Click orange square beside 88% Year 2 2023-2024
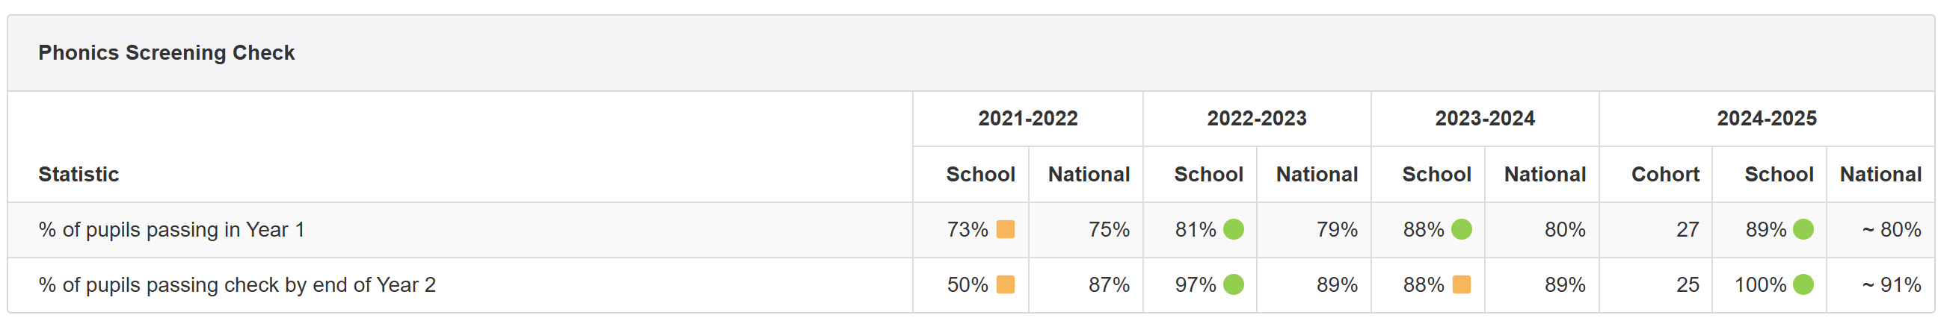Image resolution: width=1941 pixels, height=321 pixels. coord(1462,285)
